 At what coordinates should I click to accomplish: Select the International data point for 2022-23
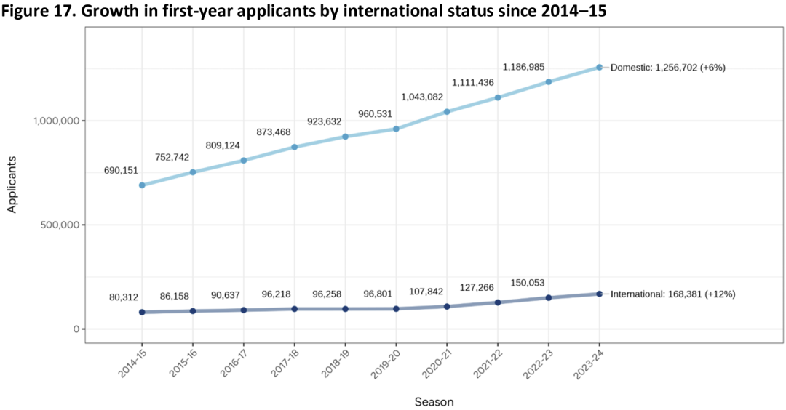(x=549, y=297)
